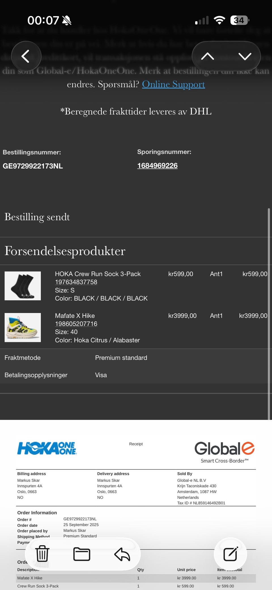Tap the Mafate X Hike shoe thumbnail
Screen dimensions: 272x590
click(x=23, y=327)
